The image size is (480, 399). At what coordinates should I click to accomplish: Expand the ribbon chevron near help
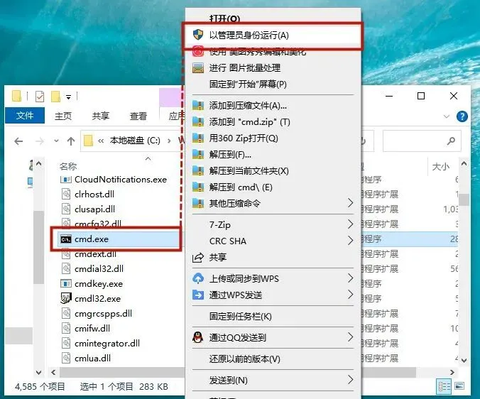coord(447,116)
